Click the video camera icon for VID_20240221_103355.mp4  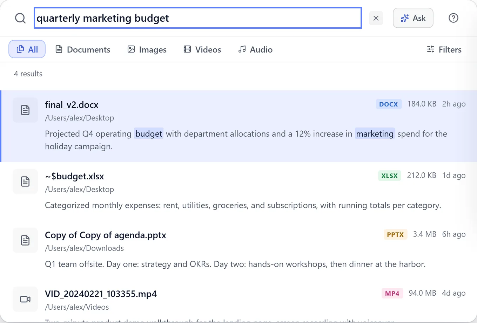pos(25,299)
